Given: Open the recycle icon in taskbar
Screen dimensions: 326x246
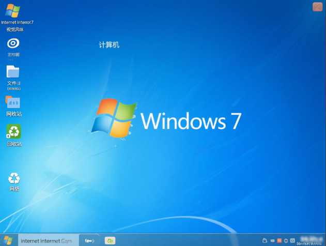Looking at the screenshot, I should pos(110,241).
